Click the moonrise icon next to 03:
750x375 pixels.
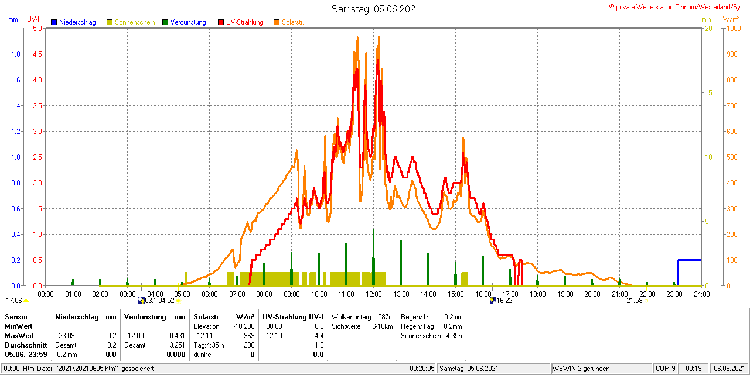pyautogui.click(x=141, y=301)
